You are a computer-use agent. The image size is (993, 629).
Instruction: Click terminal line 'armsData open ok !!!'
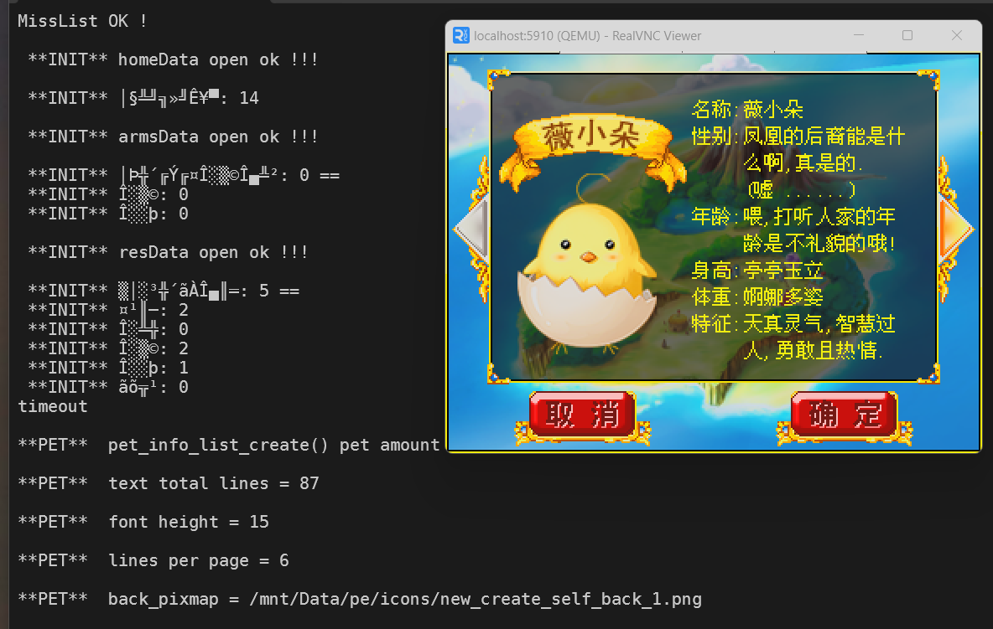pos(173,137)
